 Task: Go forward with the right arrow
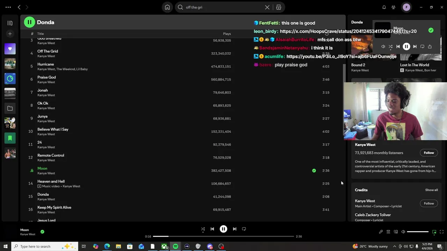click(x=27, y=7)
